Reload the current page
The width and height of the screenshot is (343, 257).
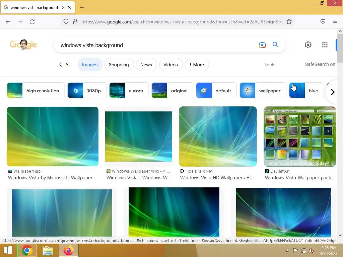click(x=32, y=21)
